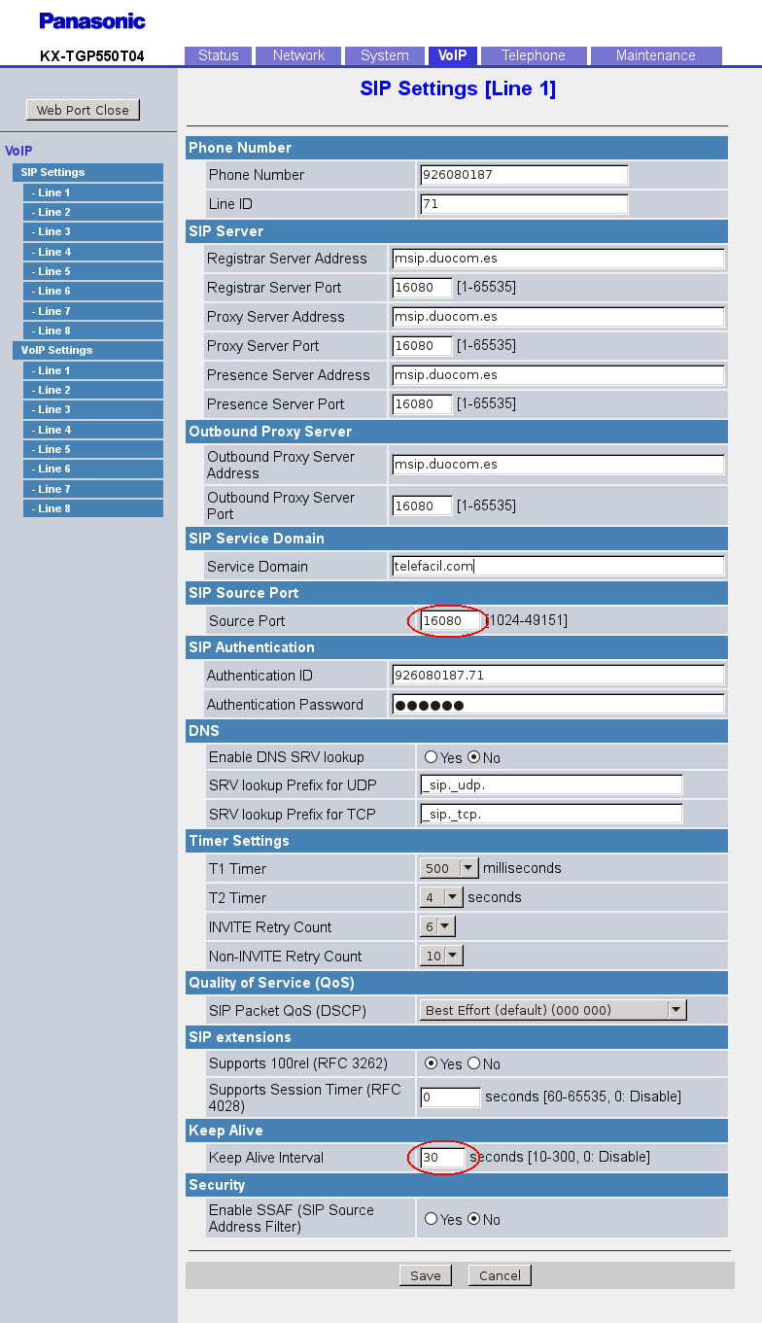Open the T1 Timer dropdown

pyautogui.click(x=450, y=868)
